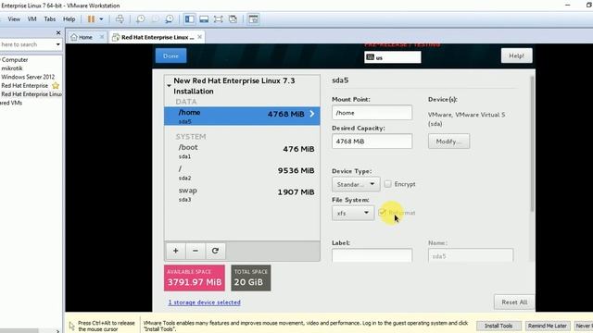Click the Install Tools button

[498, 326]
